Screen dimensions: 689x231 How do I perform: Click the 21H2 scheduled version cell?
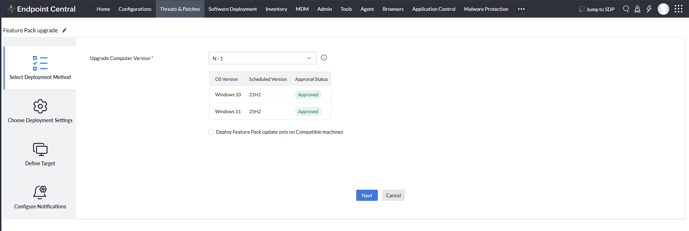click(255, 95)
